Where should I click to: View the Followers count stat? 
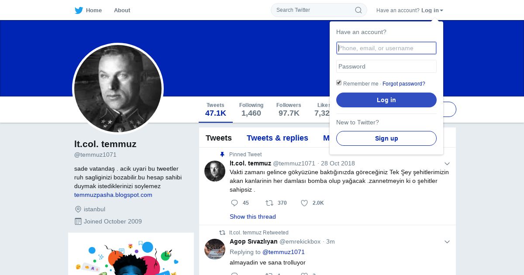tap(289, 110)
